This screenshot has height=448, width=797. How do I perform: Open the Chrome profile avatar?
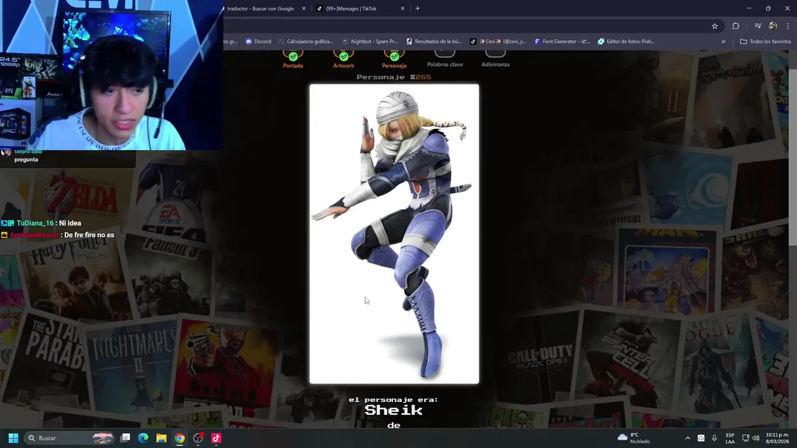(x=773, y=26)
